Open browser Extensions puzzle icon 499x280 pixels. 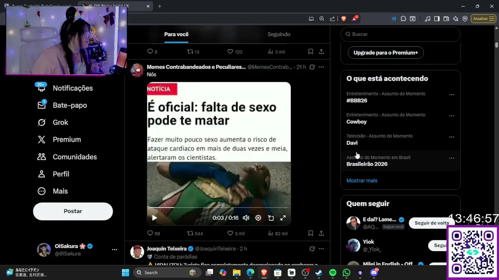403,19
